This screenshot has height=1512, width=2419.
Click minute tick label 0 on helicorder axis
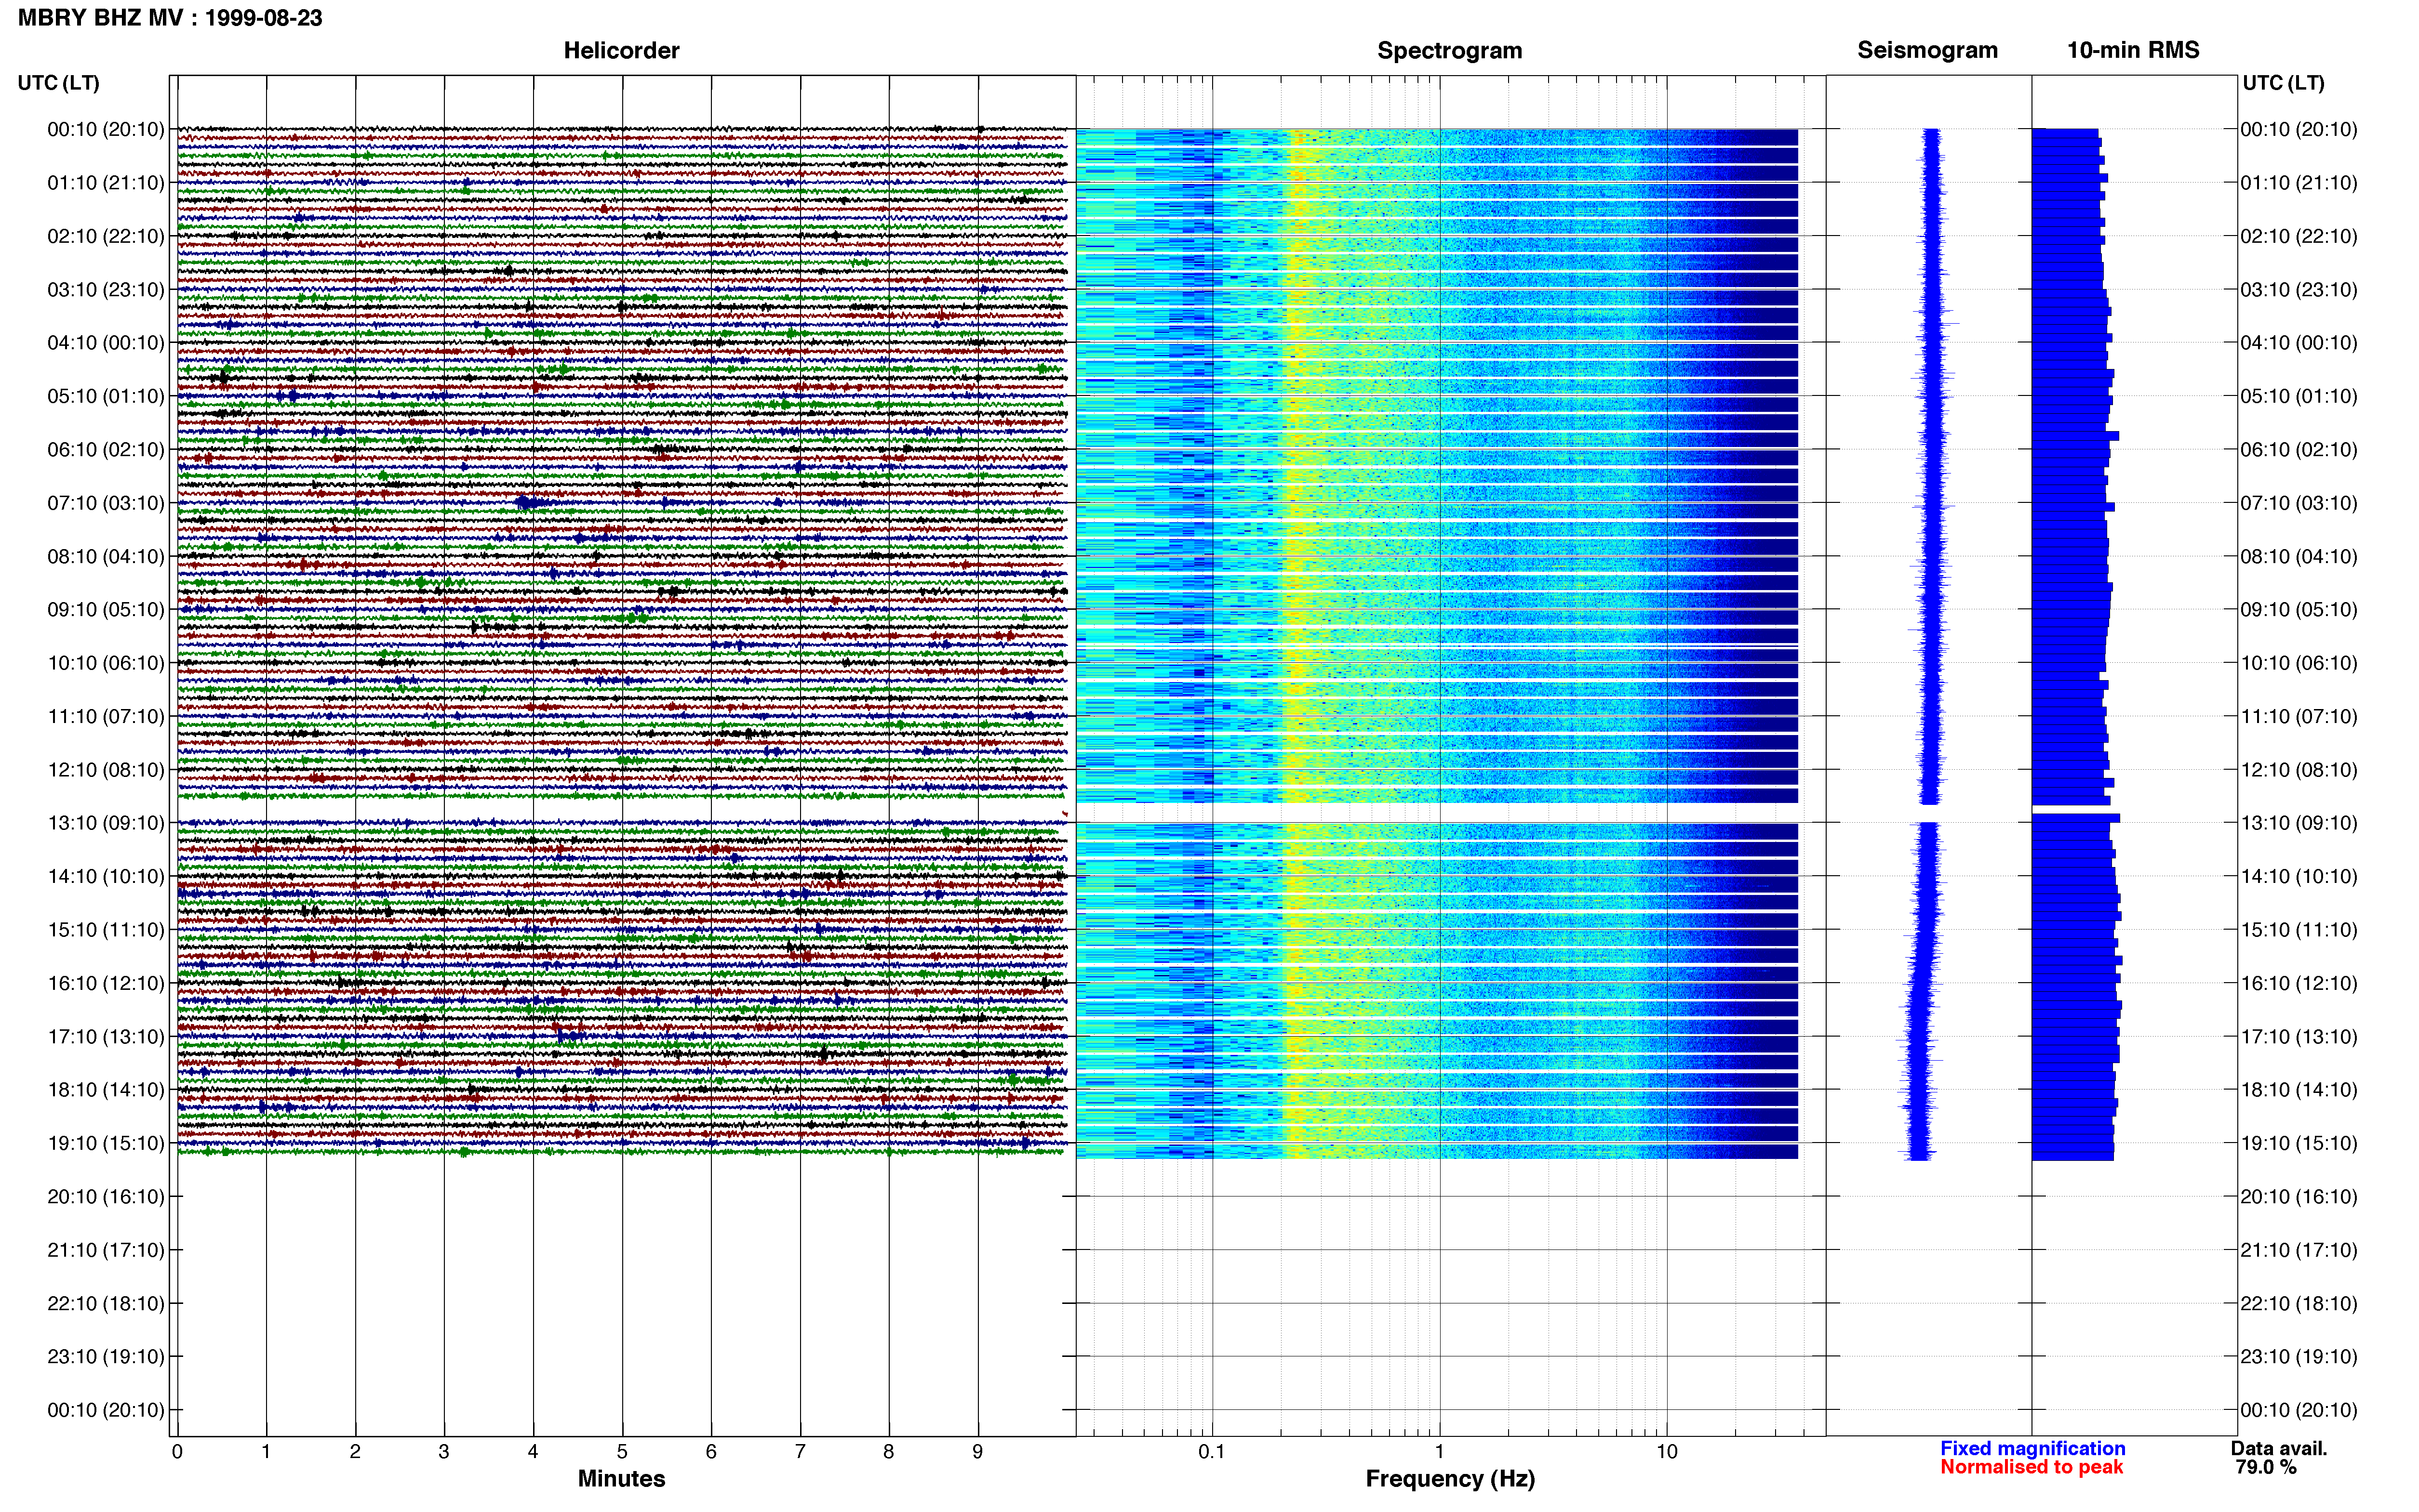(177, 1452)
